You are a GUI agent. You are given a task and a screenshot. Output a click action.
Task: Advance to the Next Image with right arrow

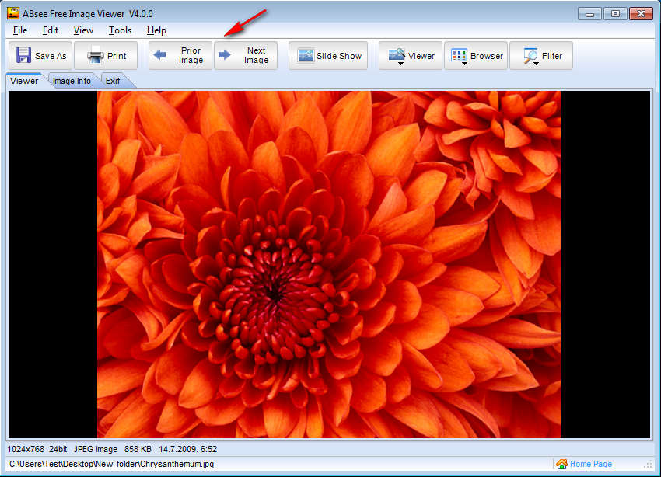(x=245, y=56)
